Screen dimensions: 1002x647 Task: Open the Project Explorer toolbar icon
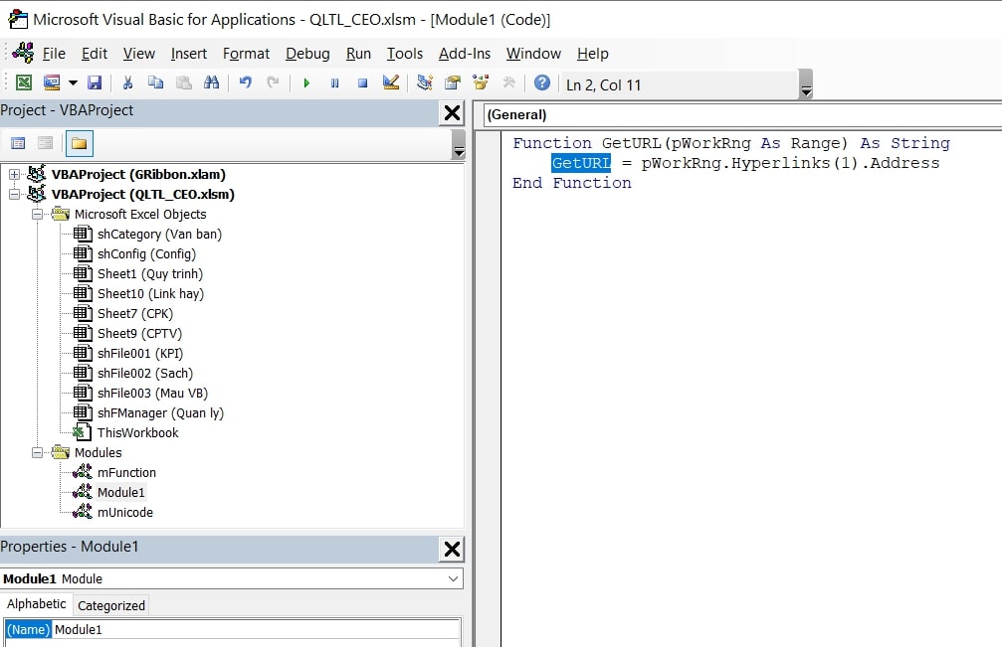coord(425,83)
